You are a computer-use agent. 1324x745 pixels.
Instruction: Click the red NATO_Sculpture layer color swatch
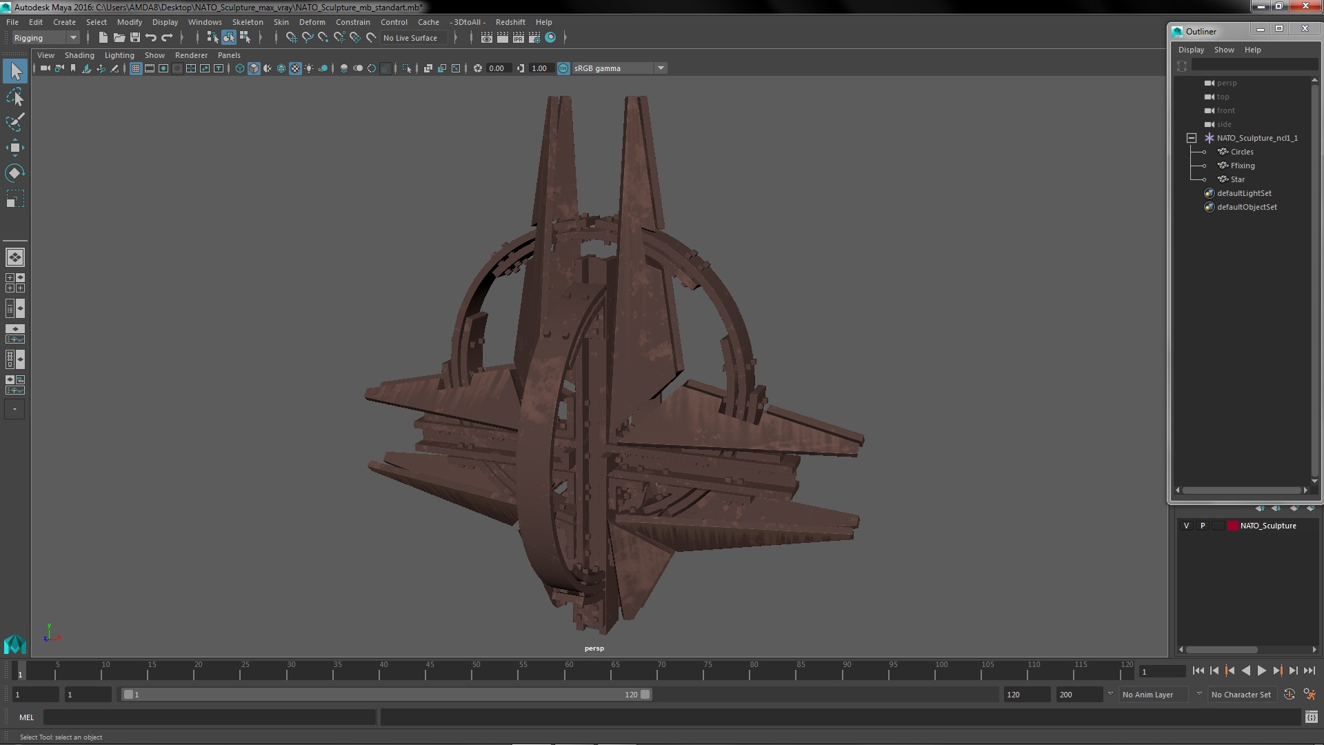tap(1232, 526)
